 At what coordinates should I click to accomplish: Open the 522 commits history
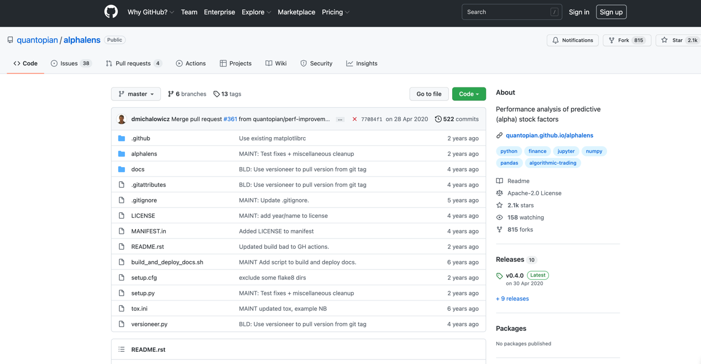[457, 119]
